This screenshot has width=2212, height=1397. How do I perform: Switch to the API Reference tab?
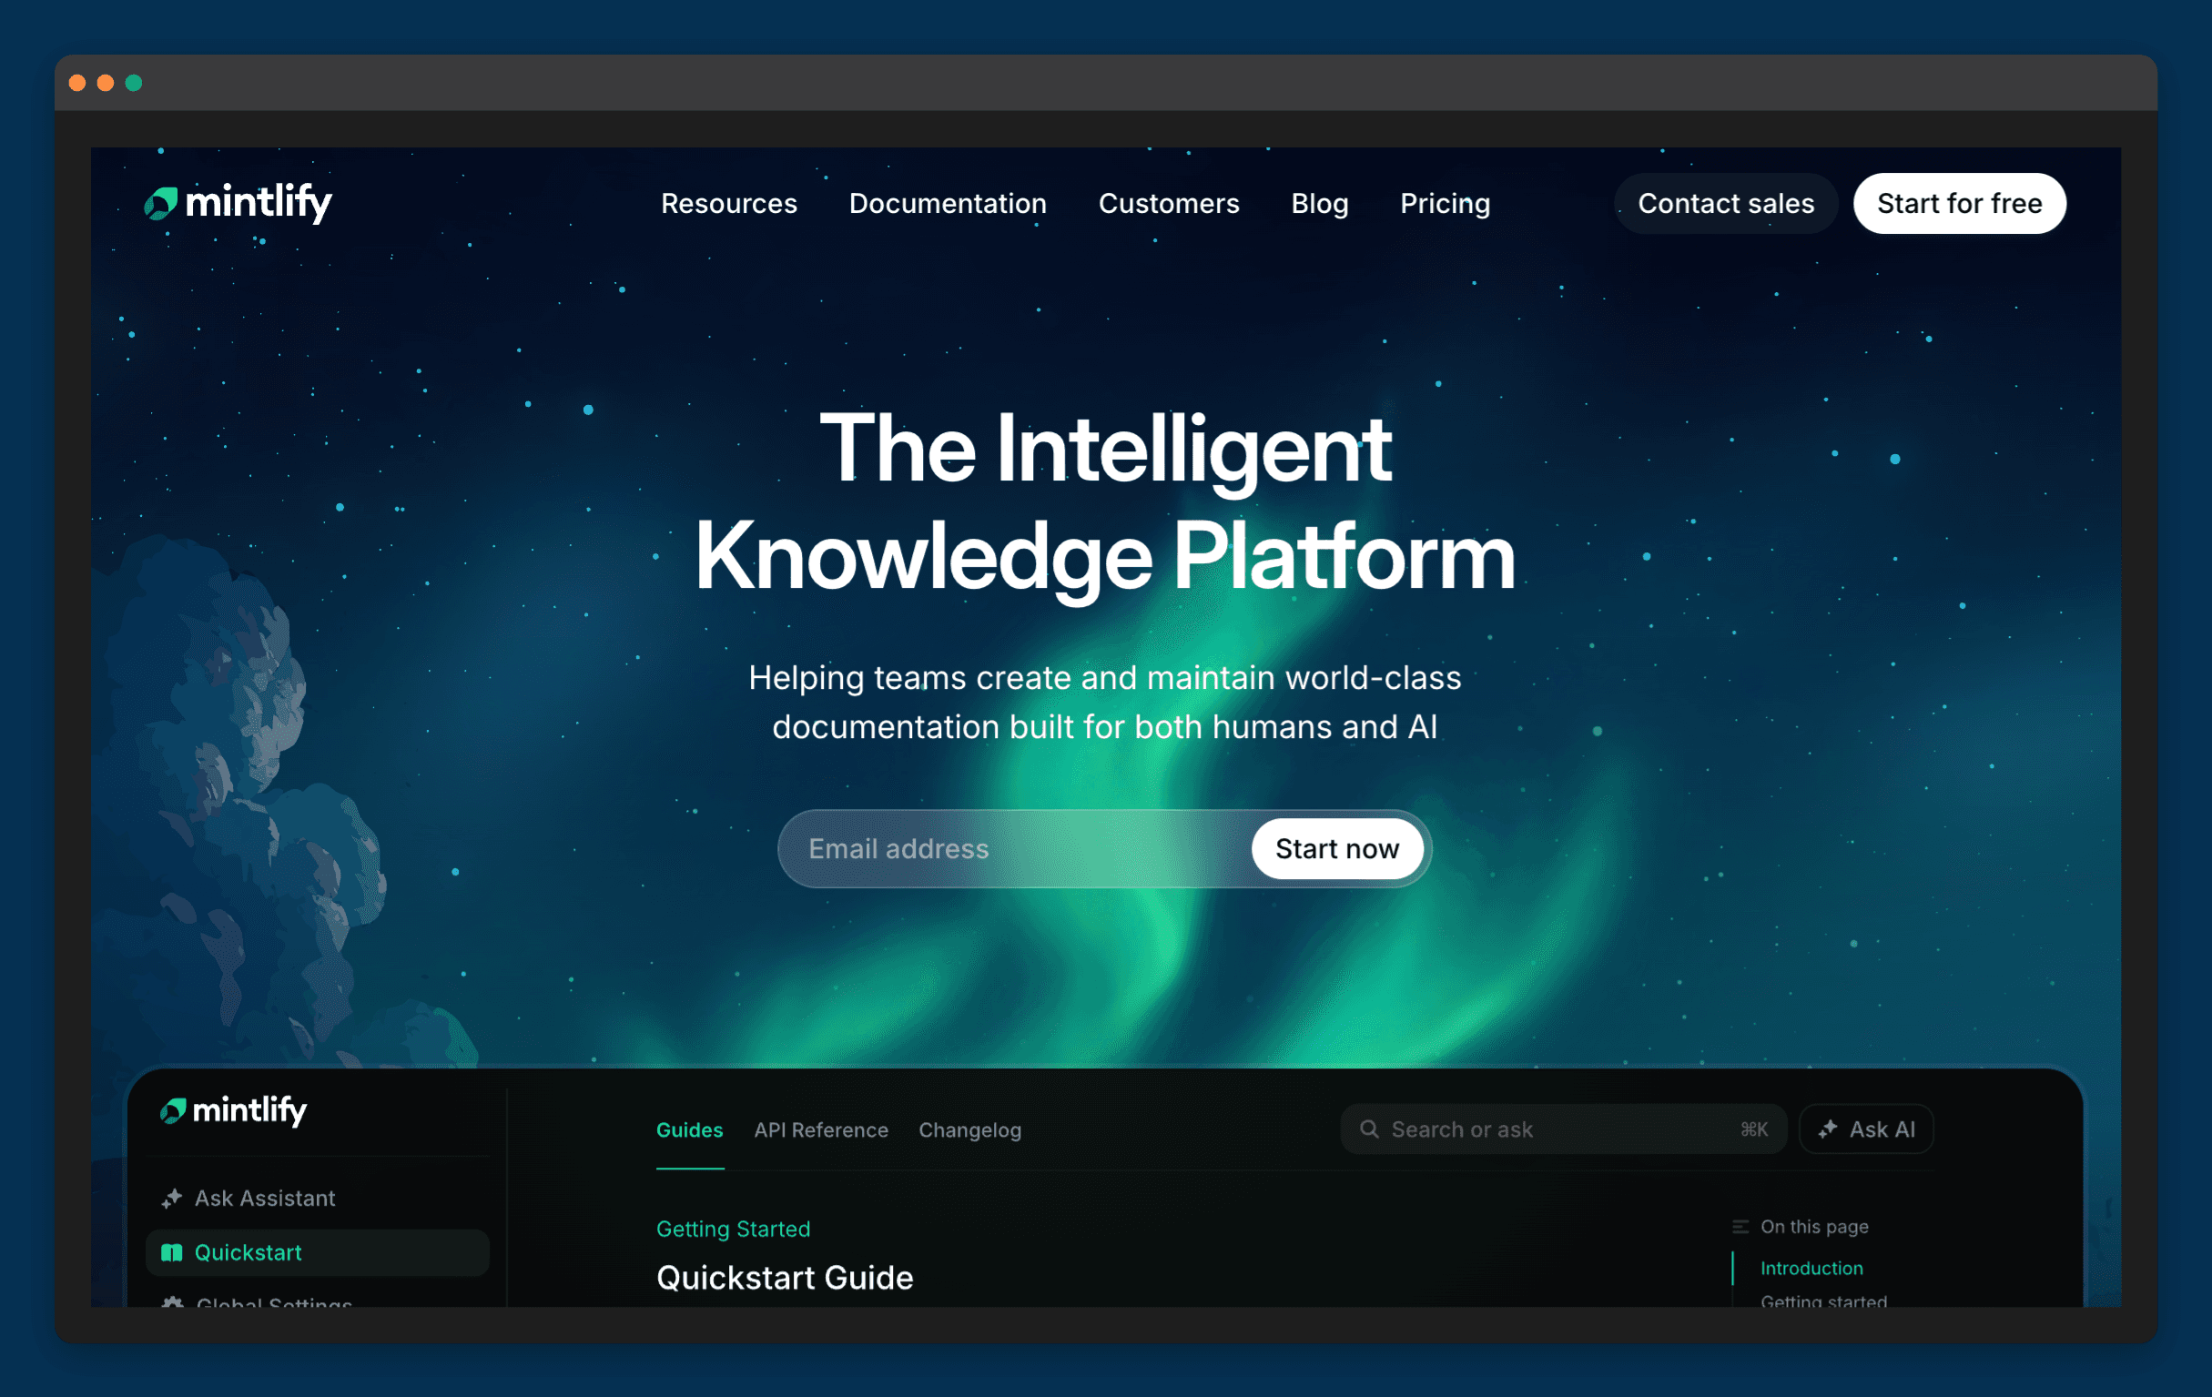[x=820, y=1129]
